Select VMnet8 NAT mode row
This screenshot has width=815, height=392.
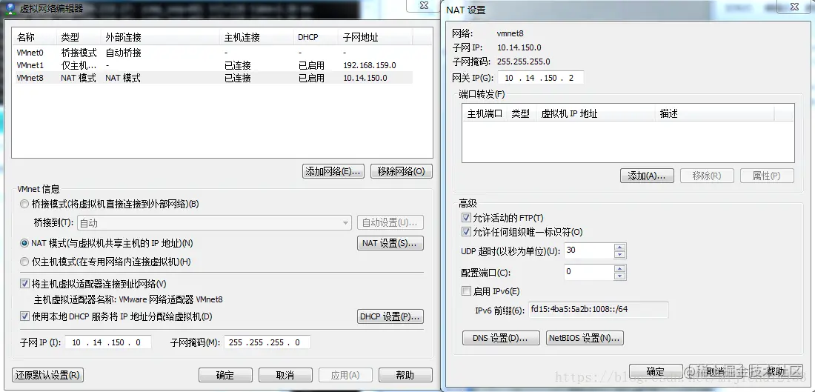pos(213,78)
